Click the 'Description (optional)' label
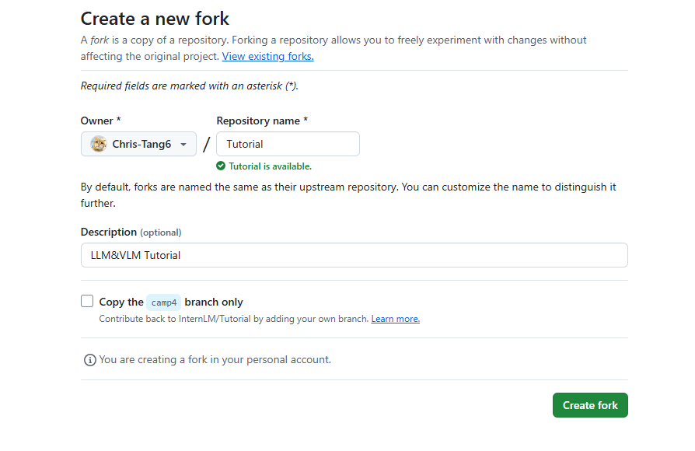The height and width of the screenshot is (451, 695). tap(131, 232)
